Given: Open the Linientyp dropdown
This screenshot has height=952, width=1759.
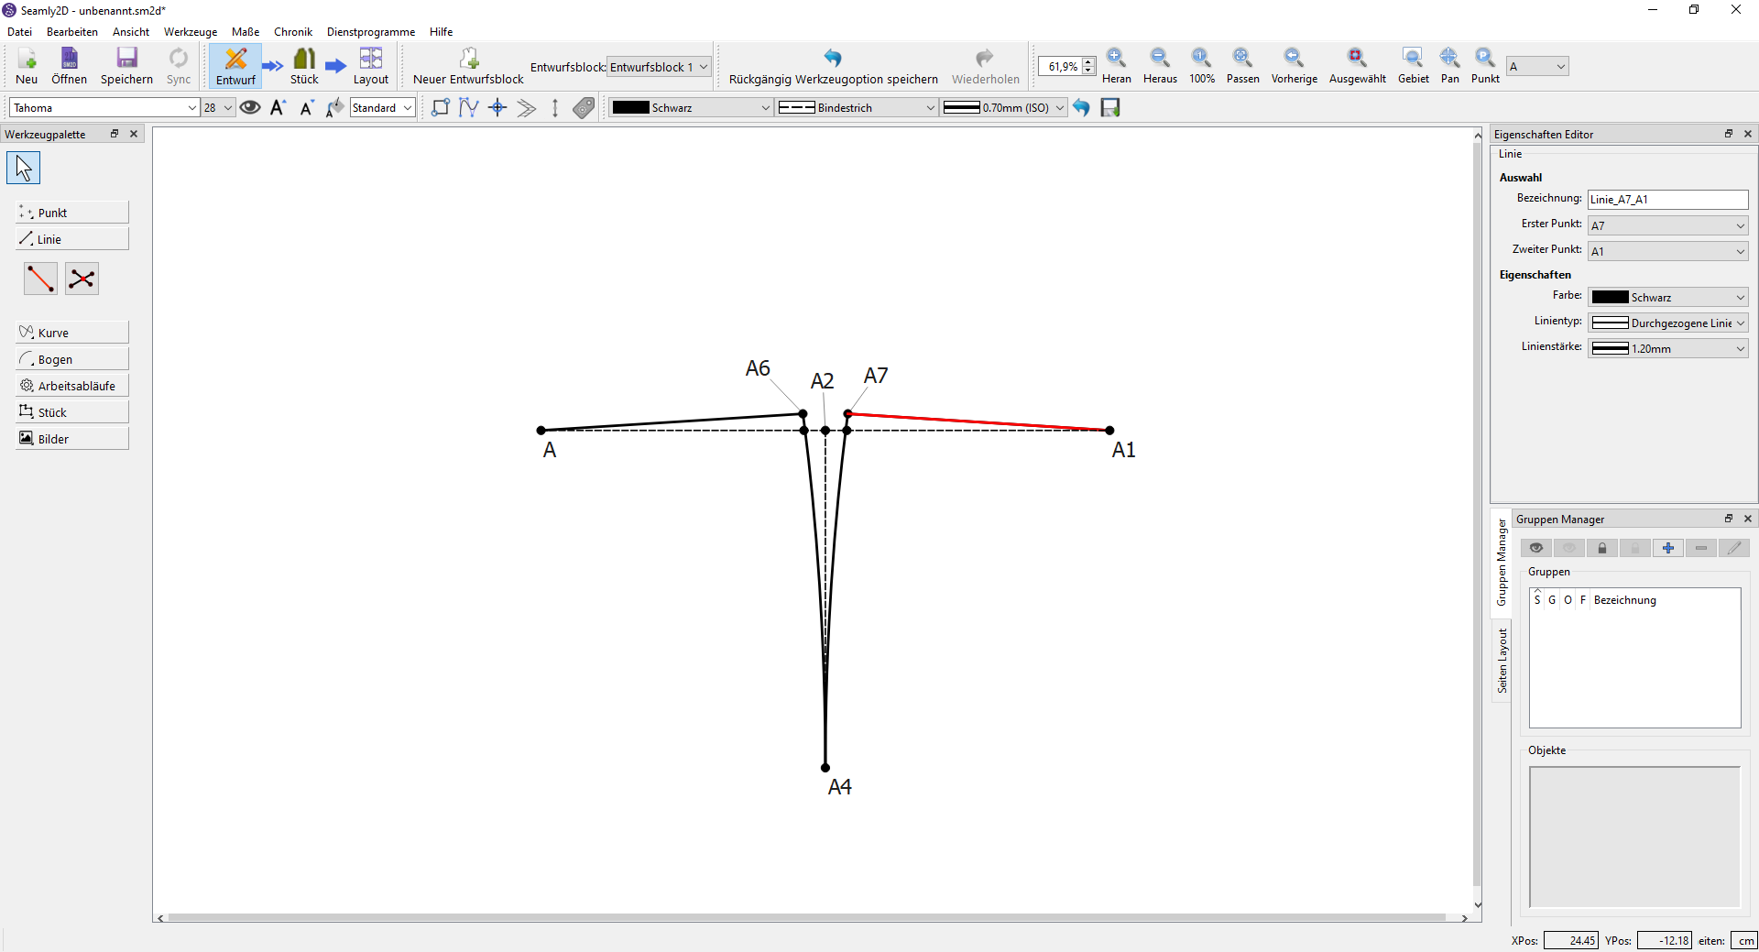Looking at the screenshot, I should click(1667, 323).
